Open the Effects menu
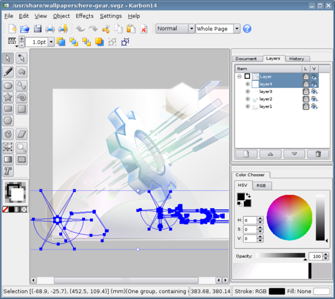Screen dimensions: 335x299 [x=84, y=16]
